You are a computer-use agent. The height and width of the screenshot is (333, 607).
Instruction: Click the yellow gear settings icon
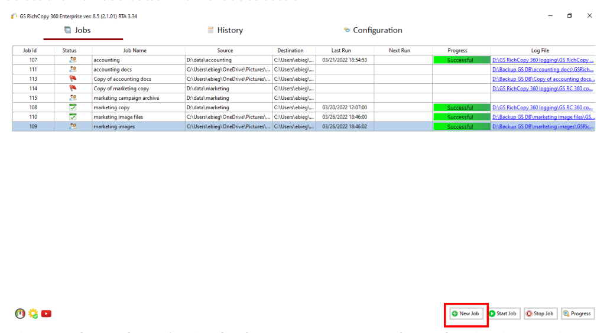33,314
